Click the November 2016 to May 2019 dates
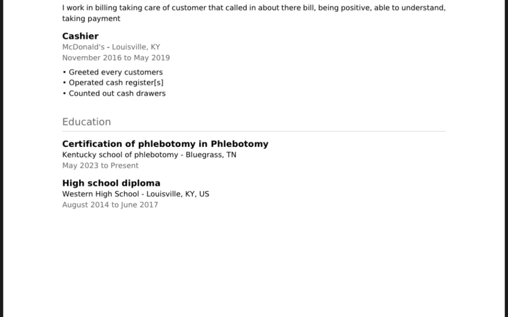 (x=116, y=58)
